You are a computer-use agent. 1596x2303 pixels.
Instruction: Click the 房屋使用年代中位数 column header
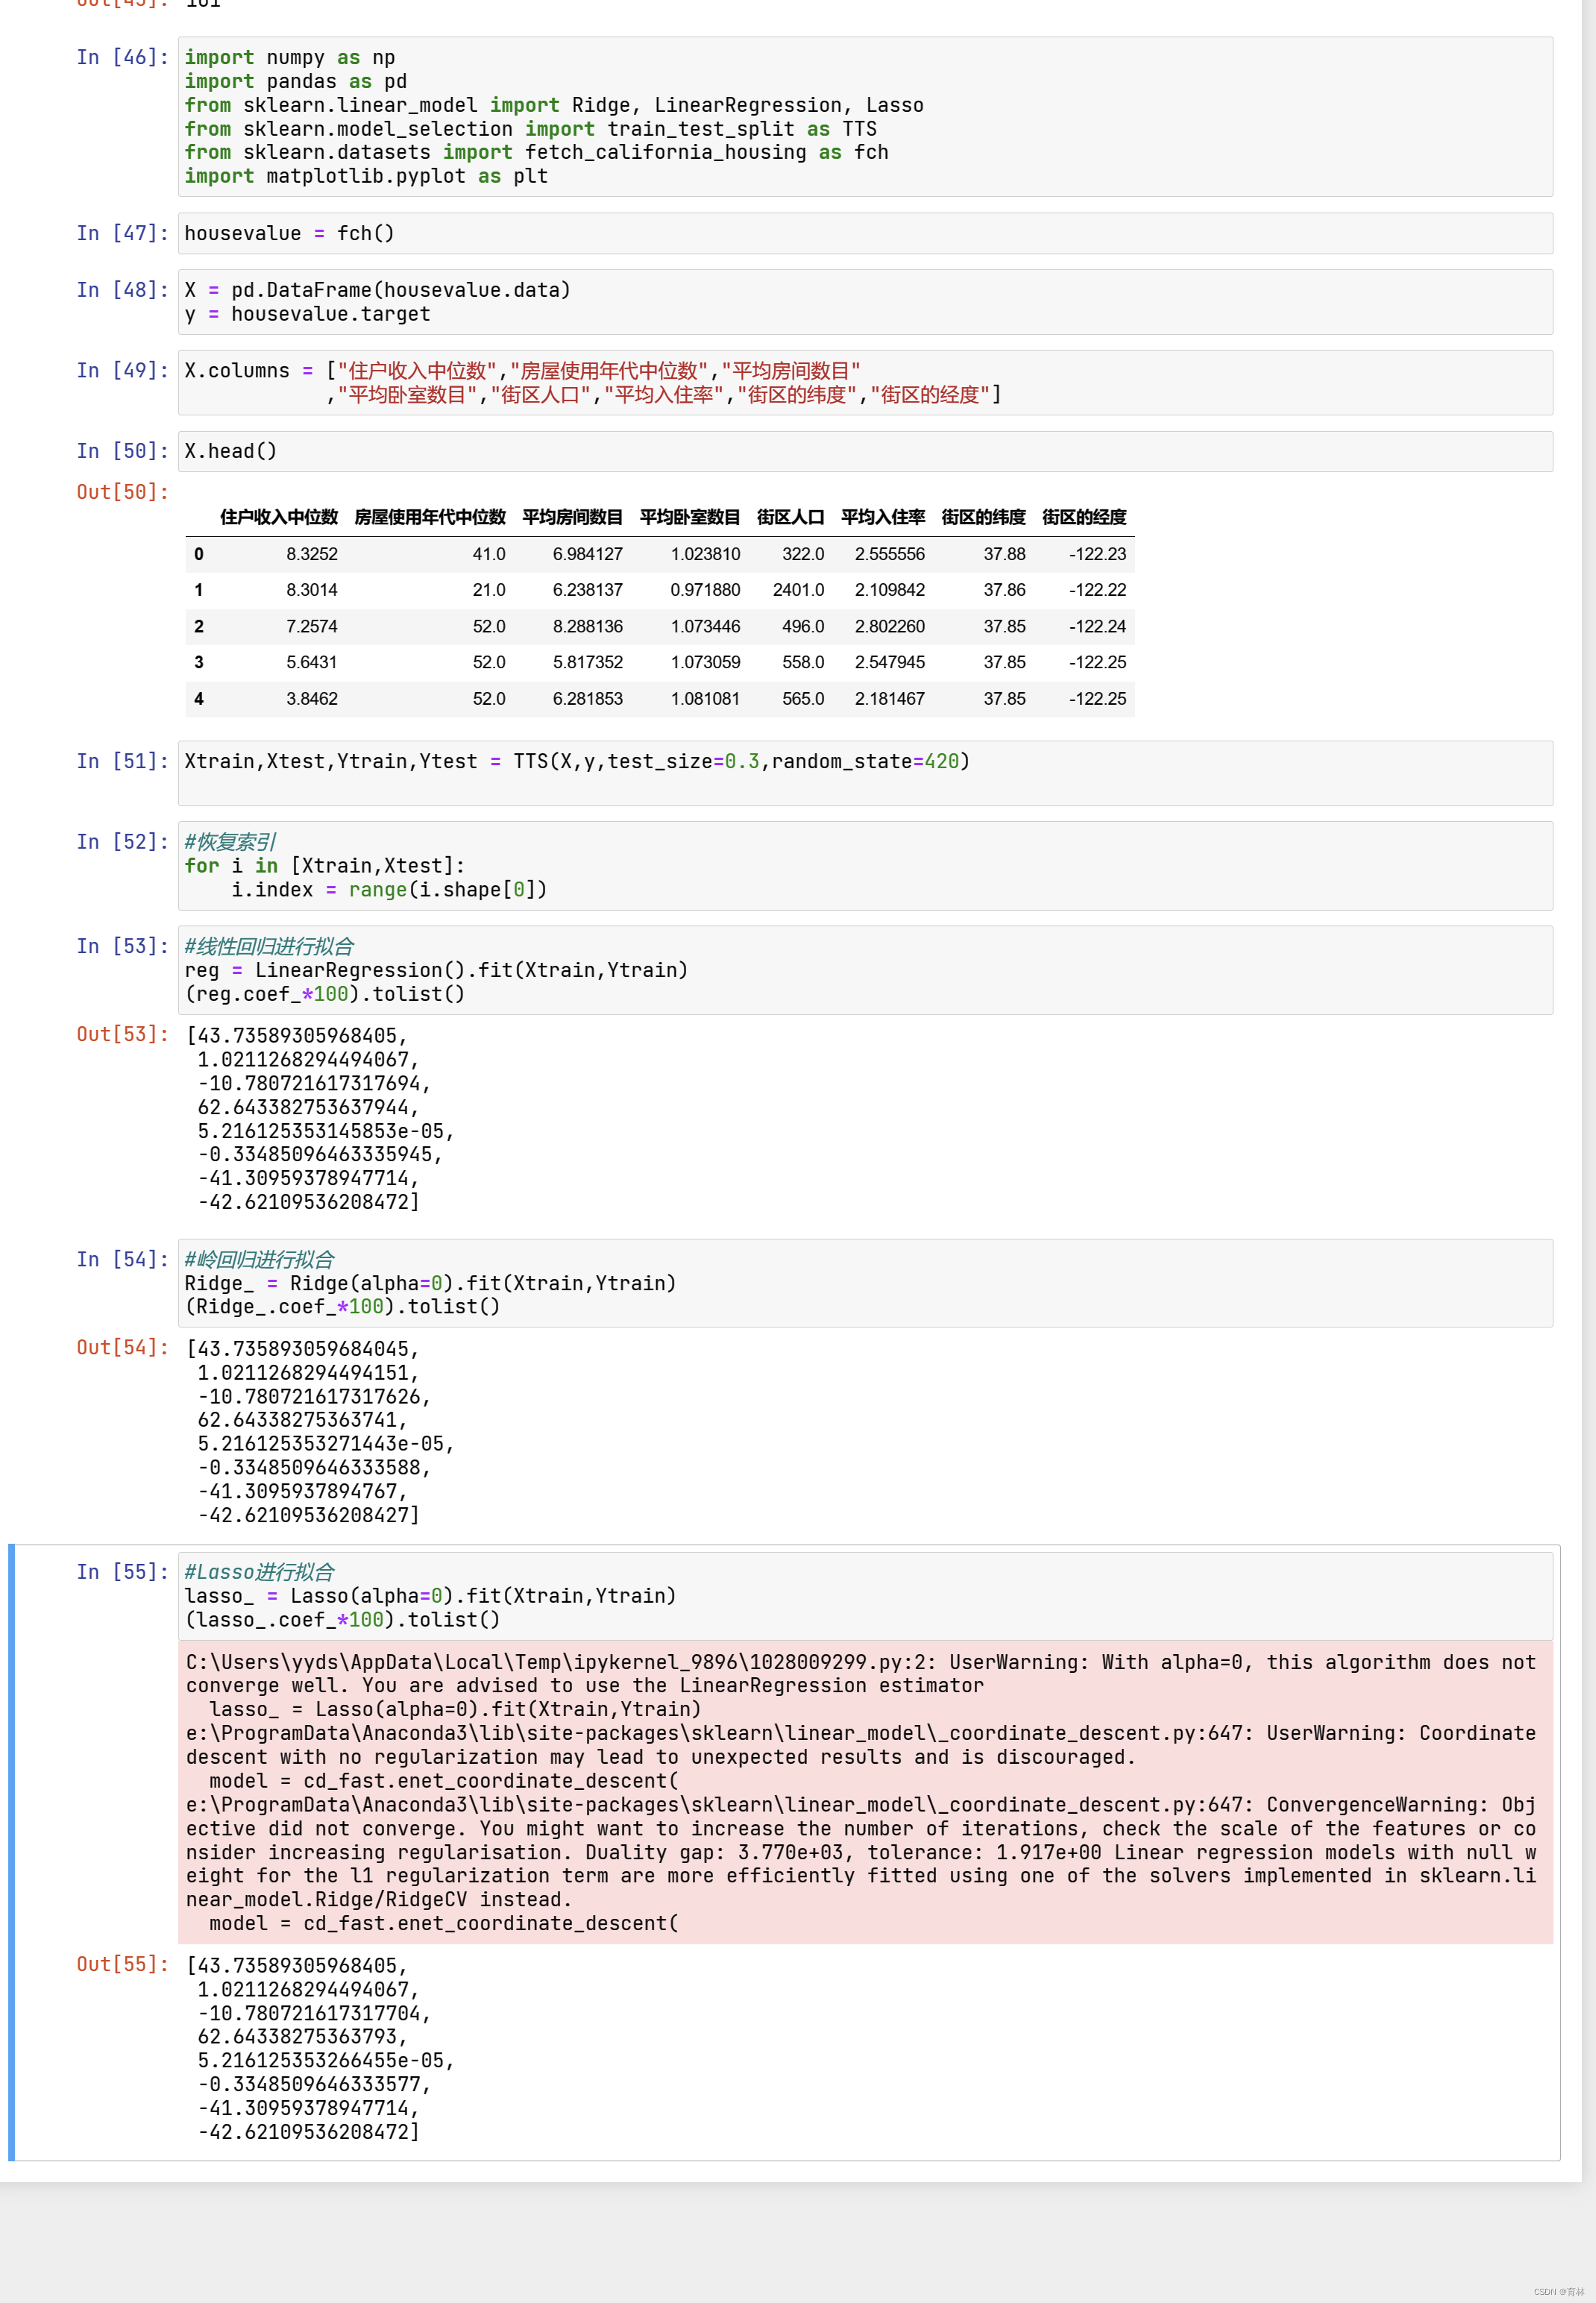point(430,517)
